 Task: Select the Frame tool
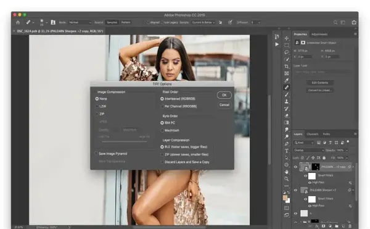point(287,73)
